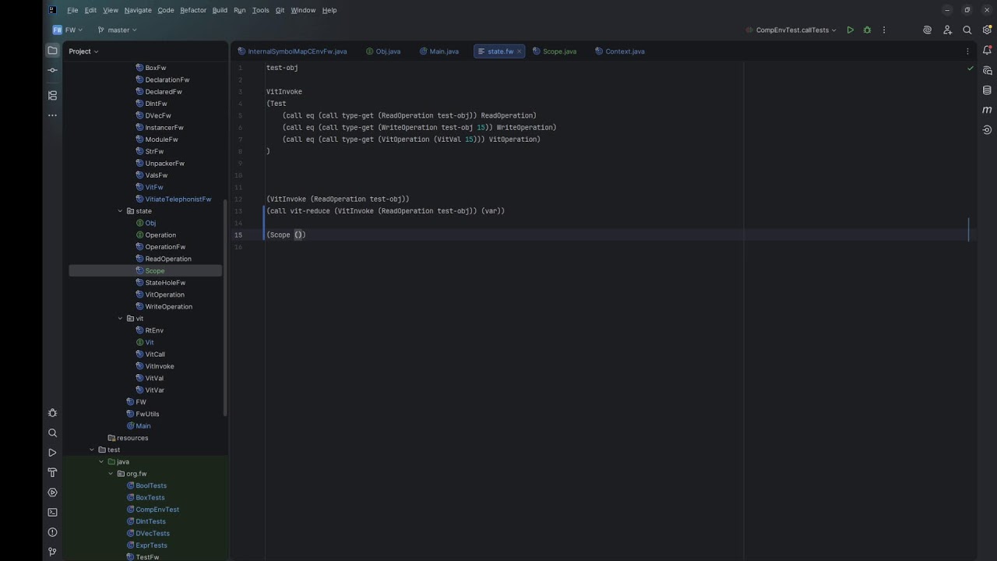997x561 pixels.
Task: Run CompEnvTest.callTests with play button
Action: click(x=850, y=30)
